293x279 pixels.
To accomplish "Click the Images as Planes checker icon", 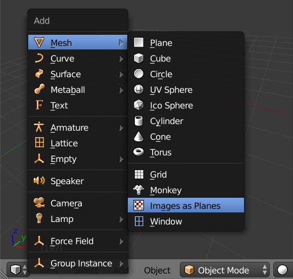I will (138, 205).
